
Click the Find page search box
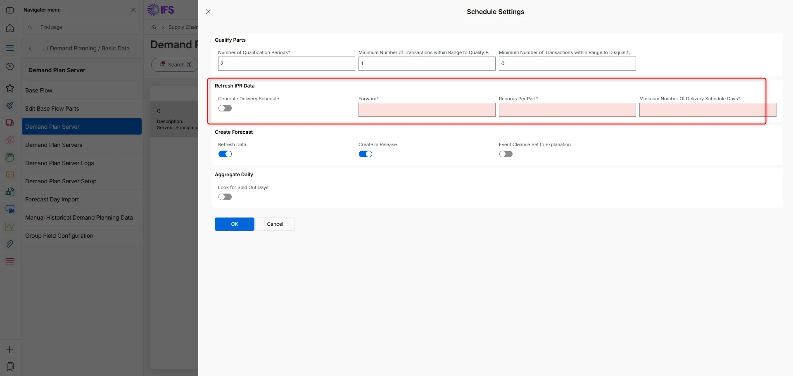82,27
